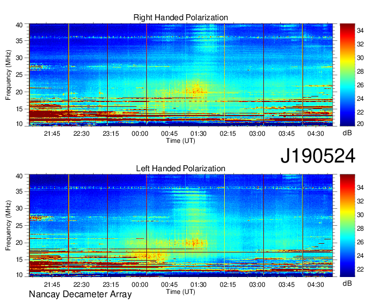This screenshot has height=301, width=370.
Task: Click the Nancay Decameter Array caption
Action: tap(80, 294)
